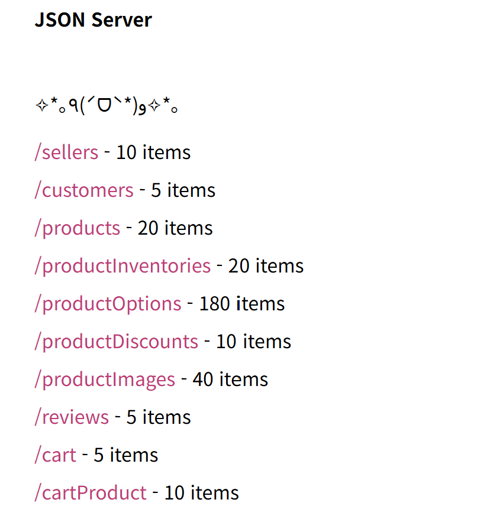Click the "180 items" count text

[242, 304]
